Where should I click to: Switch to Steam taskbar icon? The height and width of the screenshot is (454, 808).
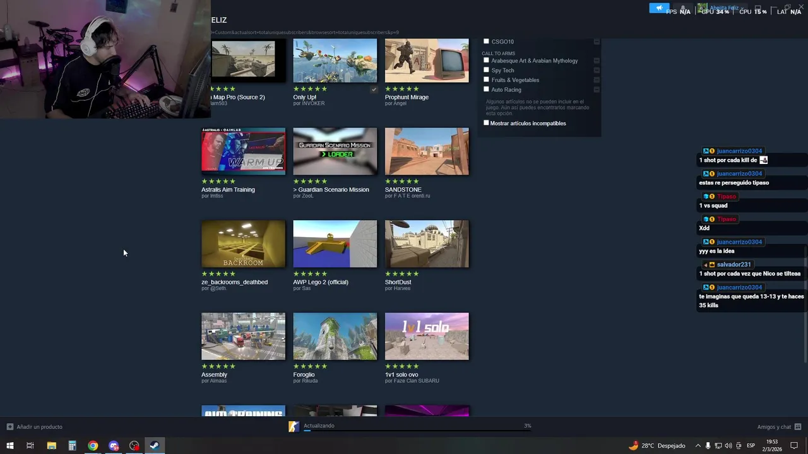click(x=155, y=445)
